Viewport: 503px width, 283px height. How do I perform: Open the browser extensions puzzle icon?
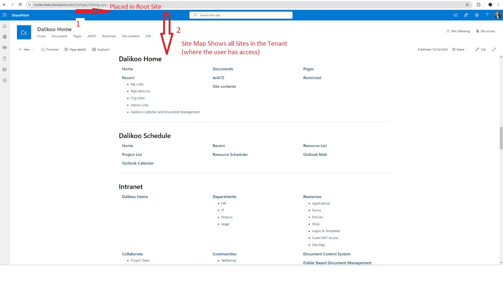pos(479,5)
